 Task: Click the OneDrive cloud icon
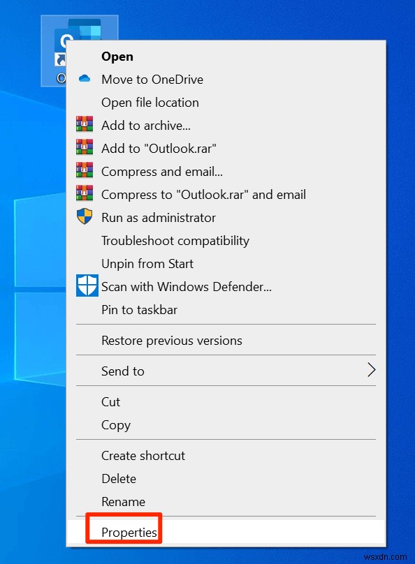point(85,79)
